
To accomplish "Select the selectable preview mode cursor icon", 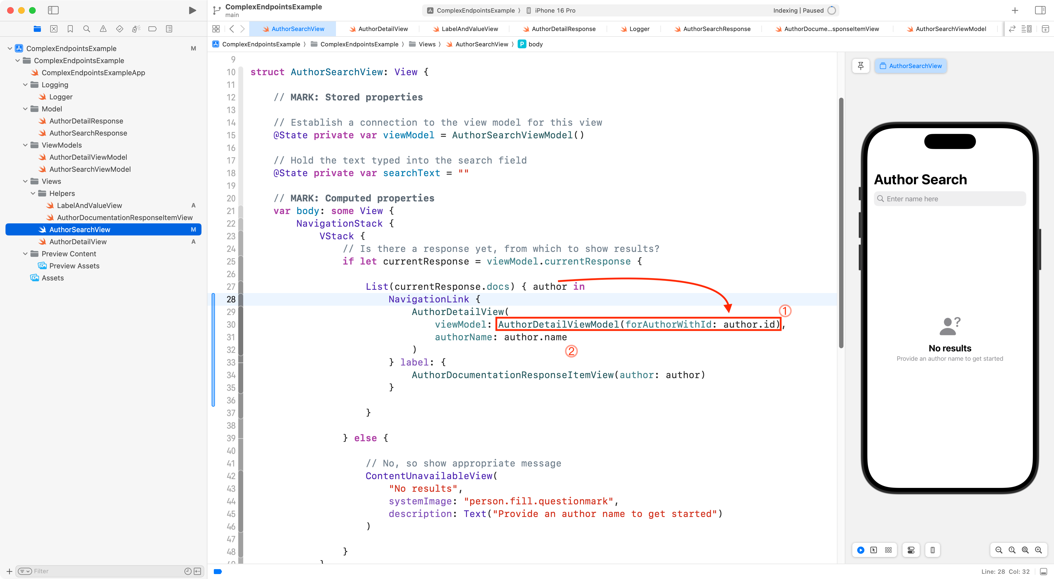I will tap(874, 550).
